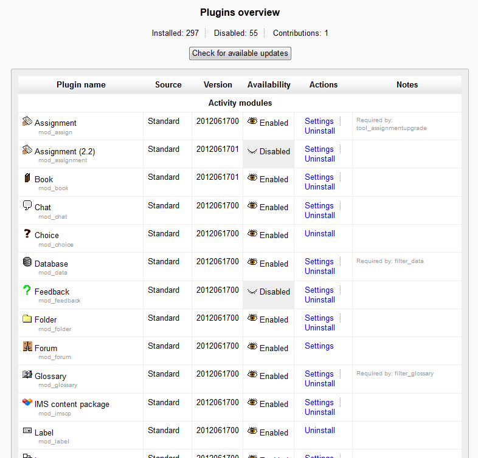Click the IMS content package icon
This screenshot has height=458, width=478.
(x=27, y=403)
